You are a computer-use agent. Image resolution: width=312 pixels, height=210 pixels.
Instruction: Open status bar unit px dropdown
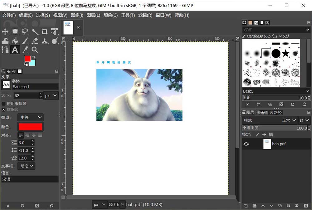click(100, 205)
